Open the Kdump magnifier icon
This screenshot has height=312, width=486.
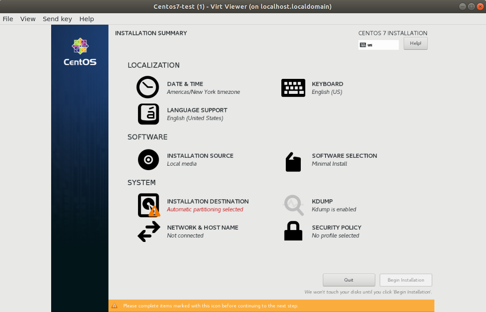[x=294, y=205]
